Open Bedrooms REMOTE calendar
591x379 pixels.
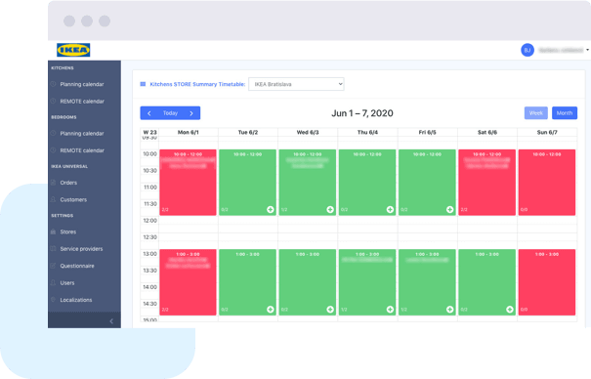click(x=82, y=150)
